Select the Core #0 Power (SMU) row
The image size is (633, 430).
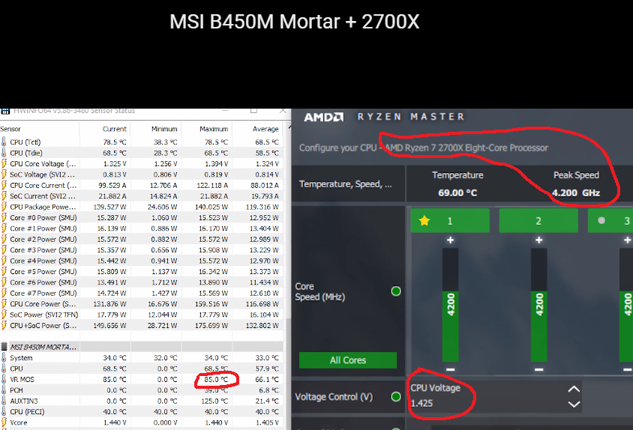tap(141, 217)
